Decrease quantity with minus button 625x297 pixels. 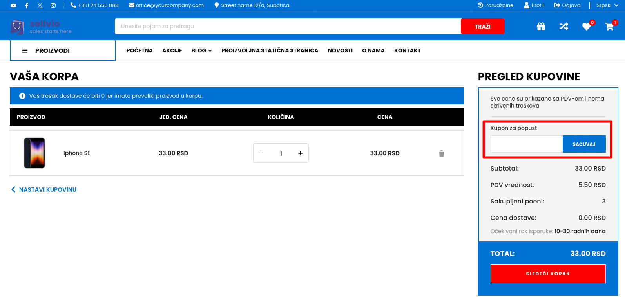pos(261,153)
